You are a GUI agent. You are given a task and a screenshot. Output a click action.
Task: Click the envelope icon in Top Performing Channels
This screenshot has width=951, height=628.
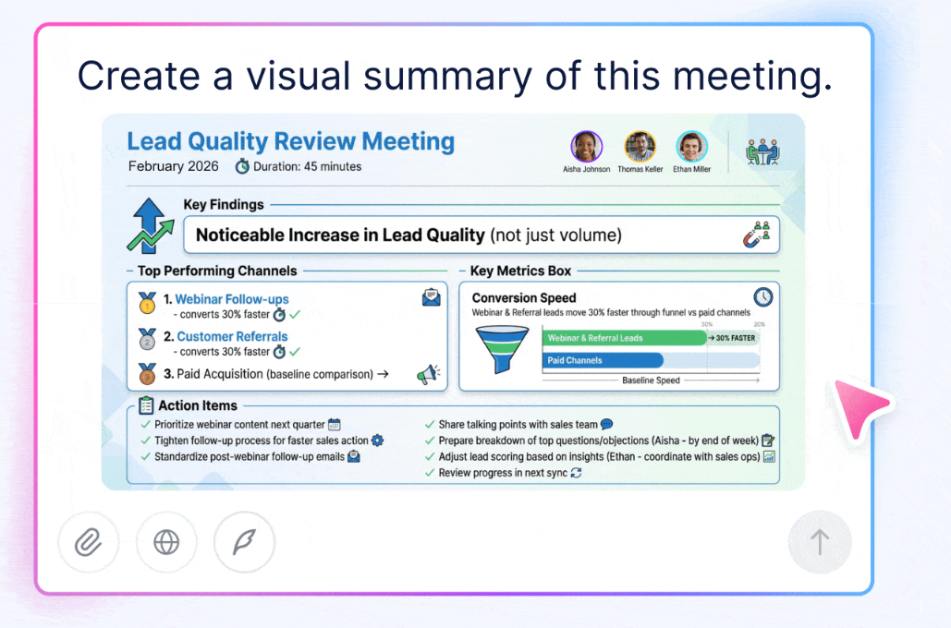pyautogui.click(x=432, y=297)
